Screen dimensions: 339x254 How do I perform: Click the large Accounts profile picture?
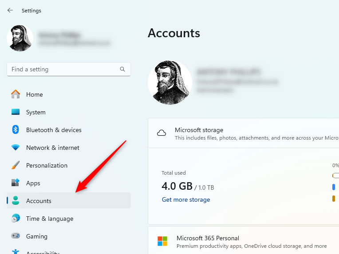pyautogui.click(x=170, y=82)
